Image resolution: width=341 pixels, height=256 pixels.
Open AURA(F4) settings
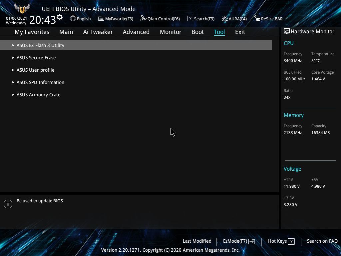(x=234, y=19)
